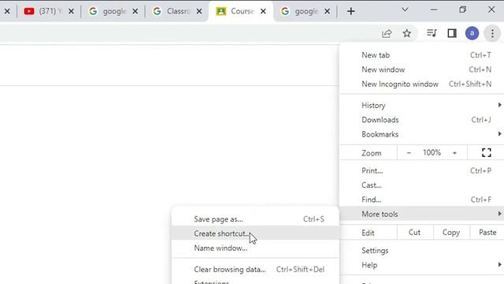The height and width of the screenshot is (284, 504).
Task: Choose Name window... option
Action: [255, 248]
